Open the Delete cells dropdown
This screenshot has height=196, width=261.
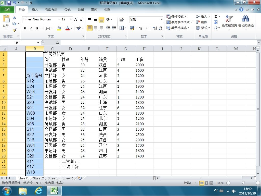coord(203,22)
